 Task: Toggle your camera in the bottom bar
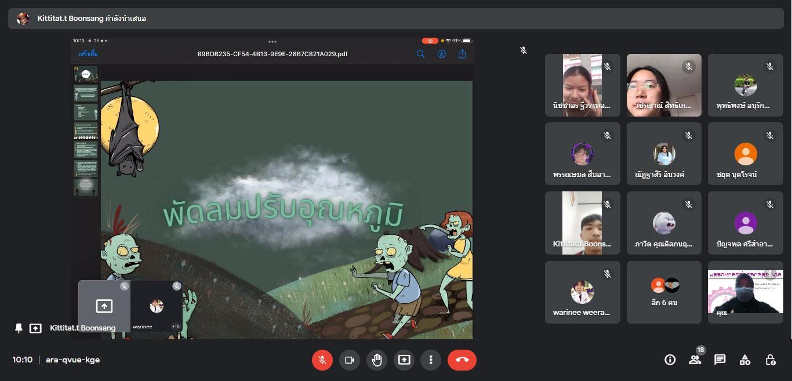coord(350,360)
